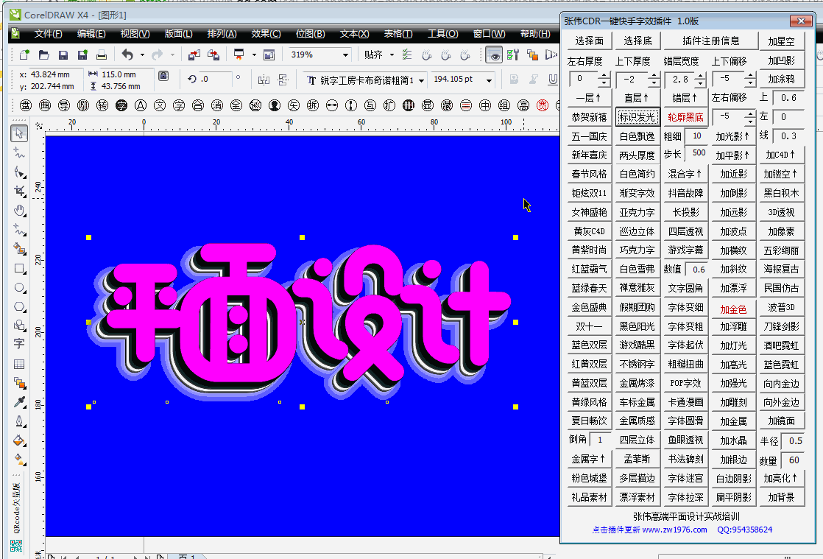Decrease the 上下厚度 spinner value
Viewport: 823px width, 559px height.
pyautogui.click(x=654, y=83)
